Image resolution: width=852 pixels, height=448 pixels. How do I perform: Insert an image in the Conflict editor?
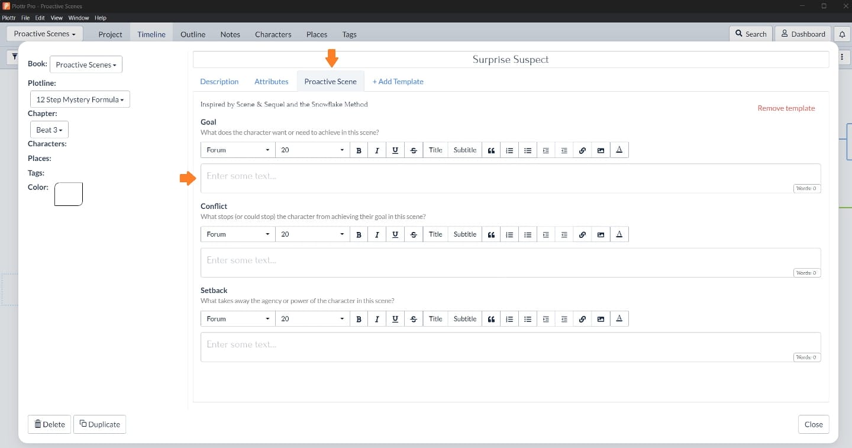tap(601, 235)
